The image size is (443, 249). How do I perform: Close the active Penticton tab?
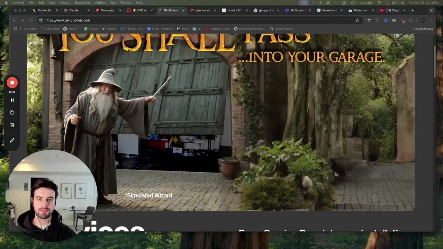[183, 10]
